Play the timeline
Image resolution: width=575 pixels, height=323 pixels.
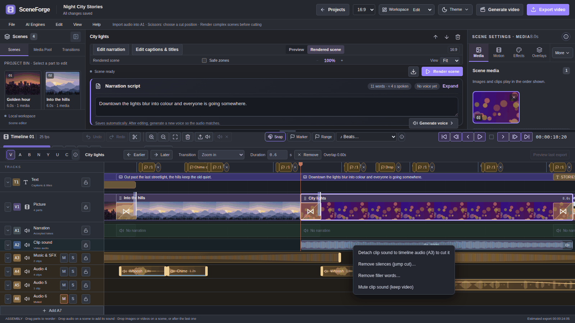click(480, 137)
